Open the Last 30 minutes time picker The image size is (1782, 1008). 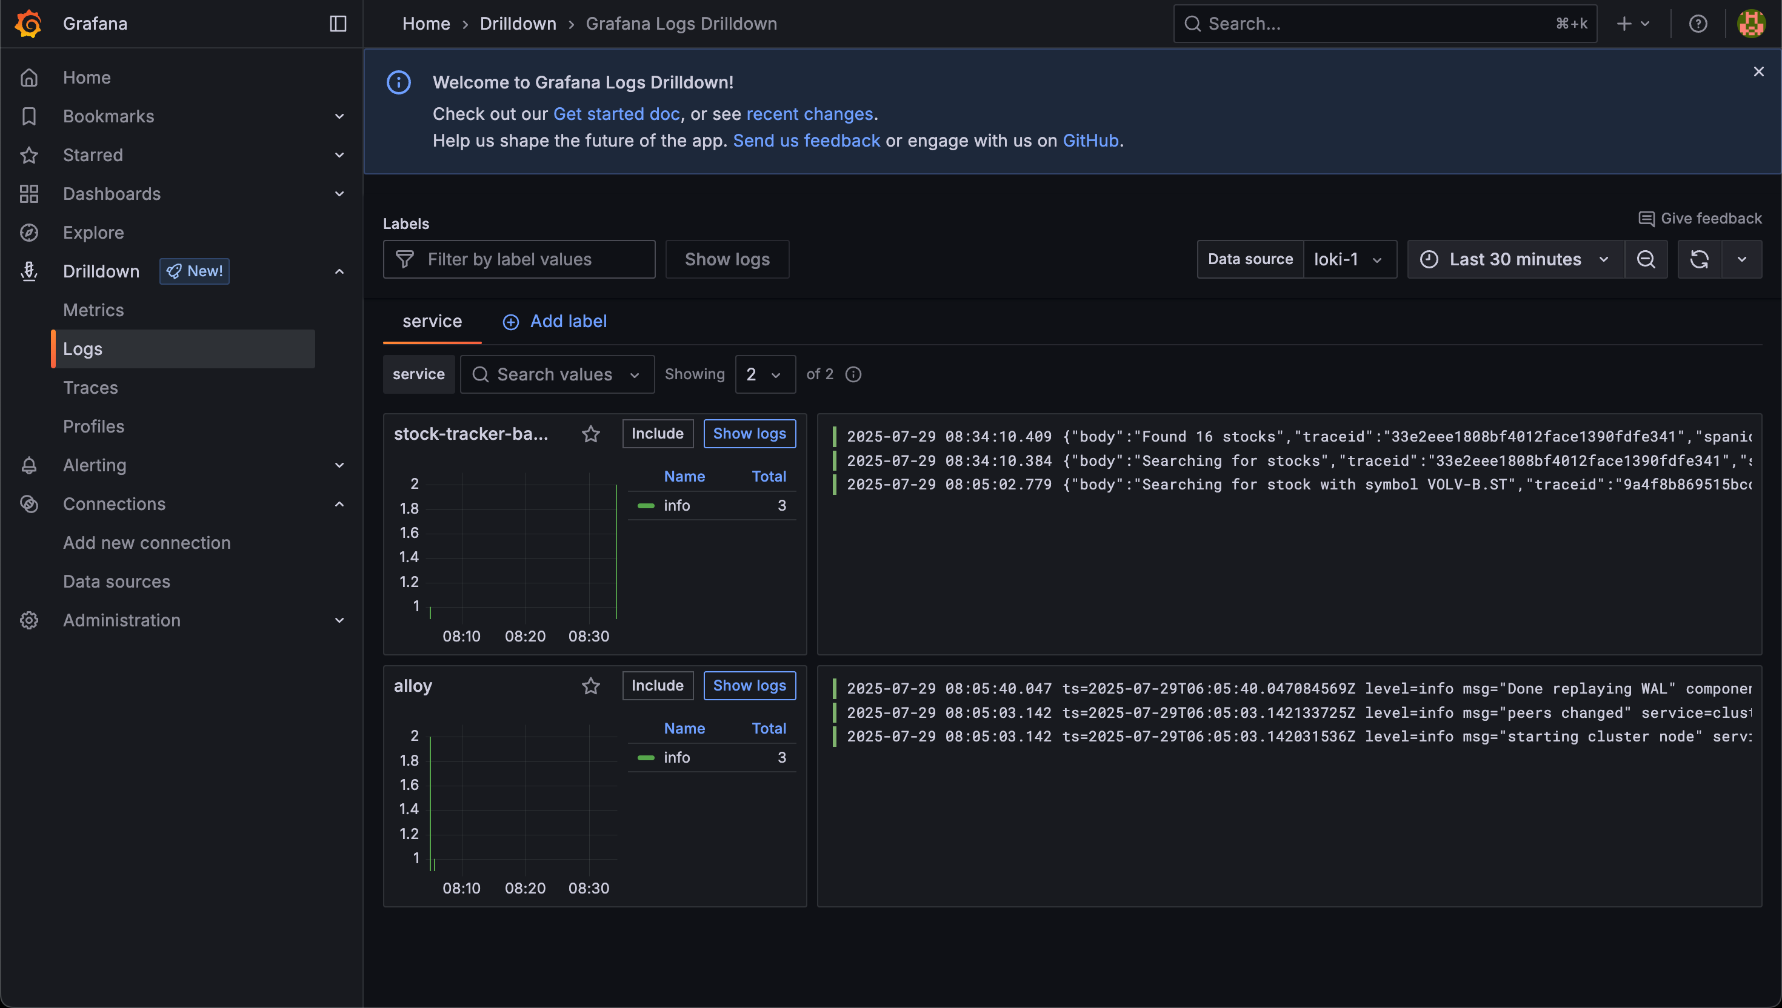point(1515,259)
